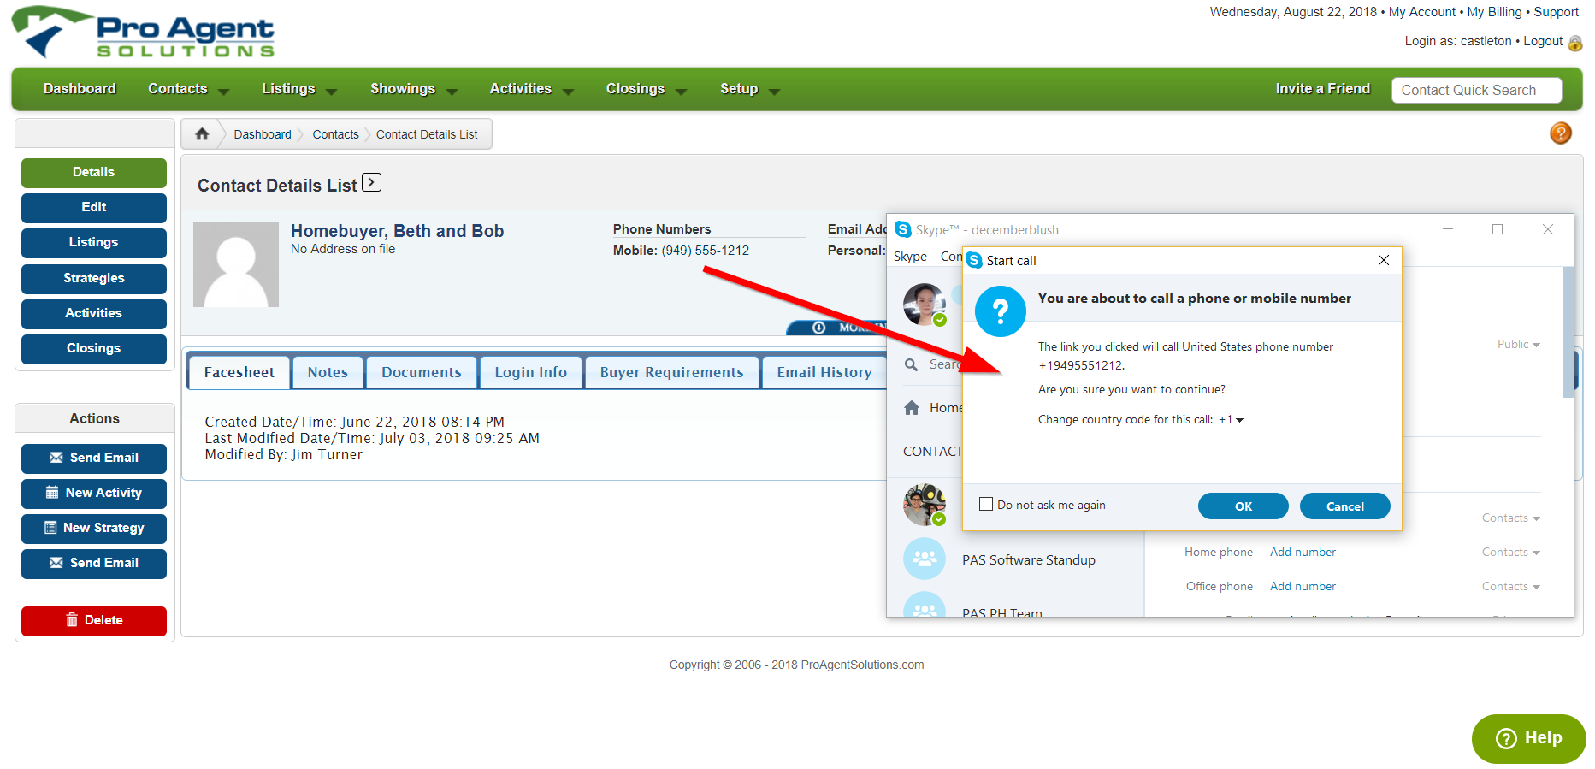The image size is (1595, 769).
Task: Open the orange help question icon
Action: (x=1560, y=133)
